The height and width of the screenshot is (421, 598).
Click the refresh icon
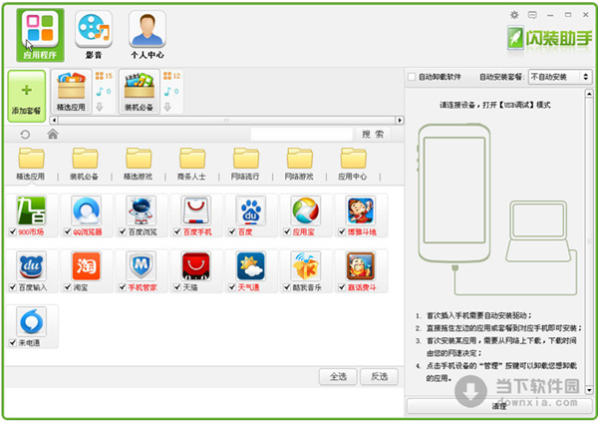(x=25, y=135)
